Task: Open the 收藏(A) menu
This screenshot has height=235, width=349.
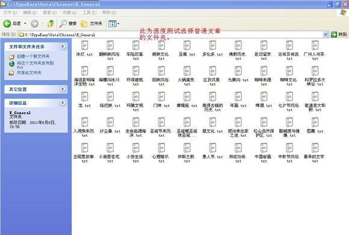Action: click(x=69, y=13)
